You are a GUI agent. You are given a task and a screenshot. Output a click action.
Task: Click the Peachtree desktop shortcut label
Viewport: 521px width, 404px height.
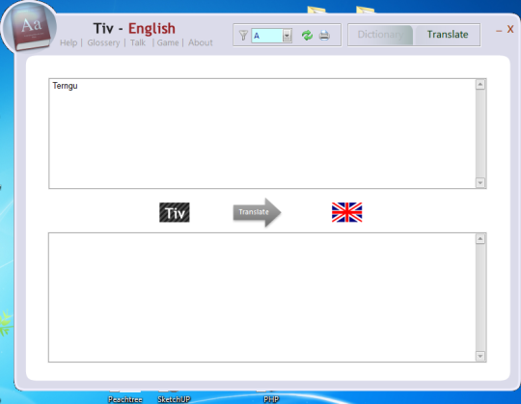(125, 399)
